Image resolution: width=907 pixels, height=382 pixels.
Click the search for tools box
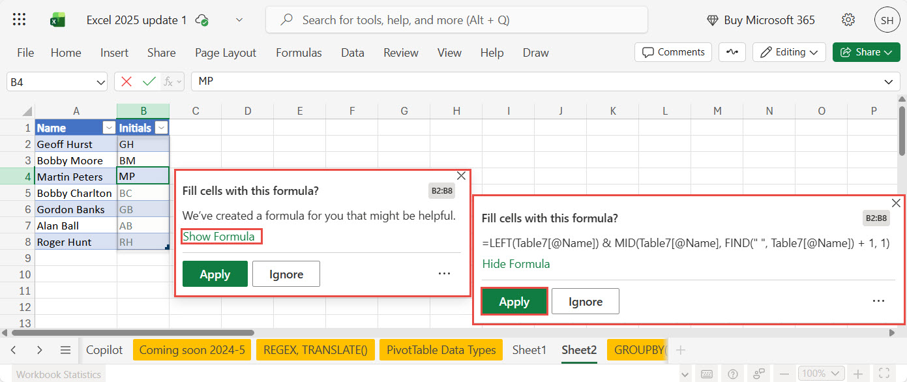456,20
